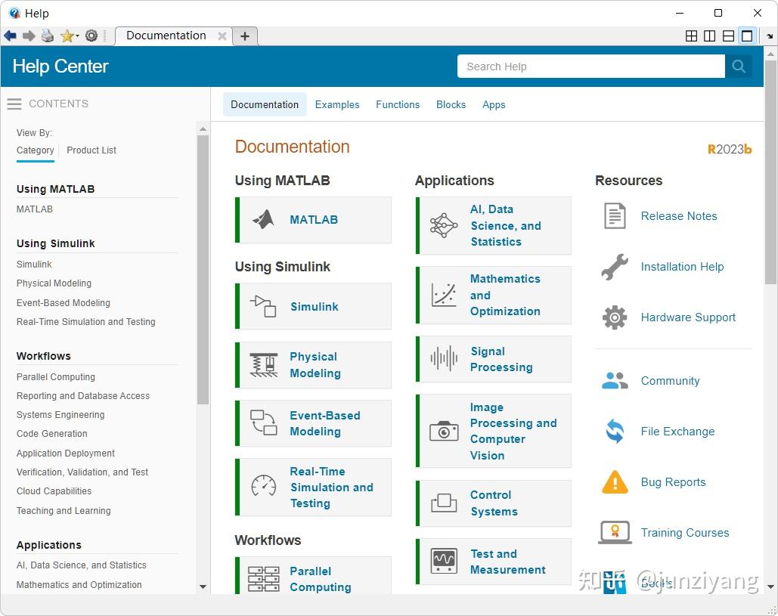Open the Parallel Computing server rack icon
The height and width of the screenshot is (616, 778).
tap(263, 579)
